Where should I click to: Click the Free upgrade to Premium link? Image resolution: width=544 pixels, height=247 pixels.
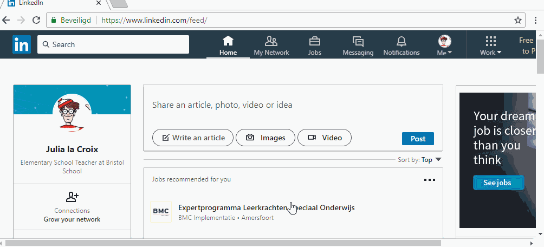pos(527,45)
